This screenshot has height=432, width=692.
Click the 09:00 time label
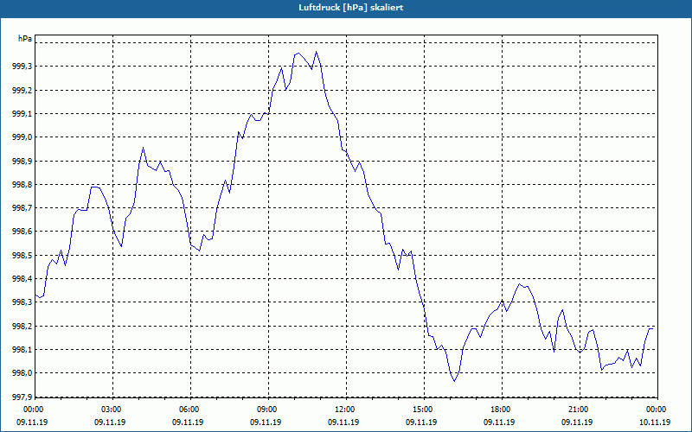pyautogui.click(x=267, y=410)
